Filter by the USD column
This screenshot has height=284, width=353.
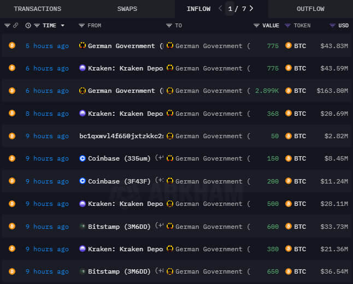pyautogui.click(x=332, y=26)
